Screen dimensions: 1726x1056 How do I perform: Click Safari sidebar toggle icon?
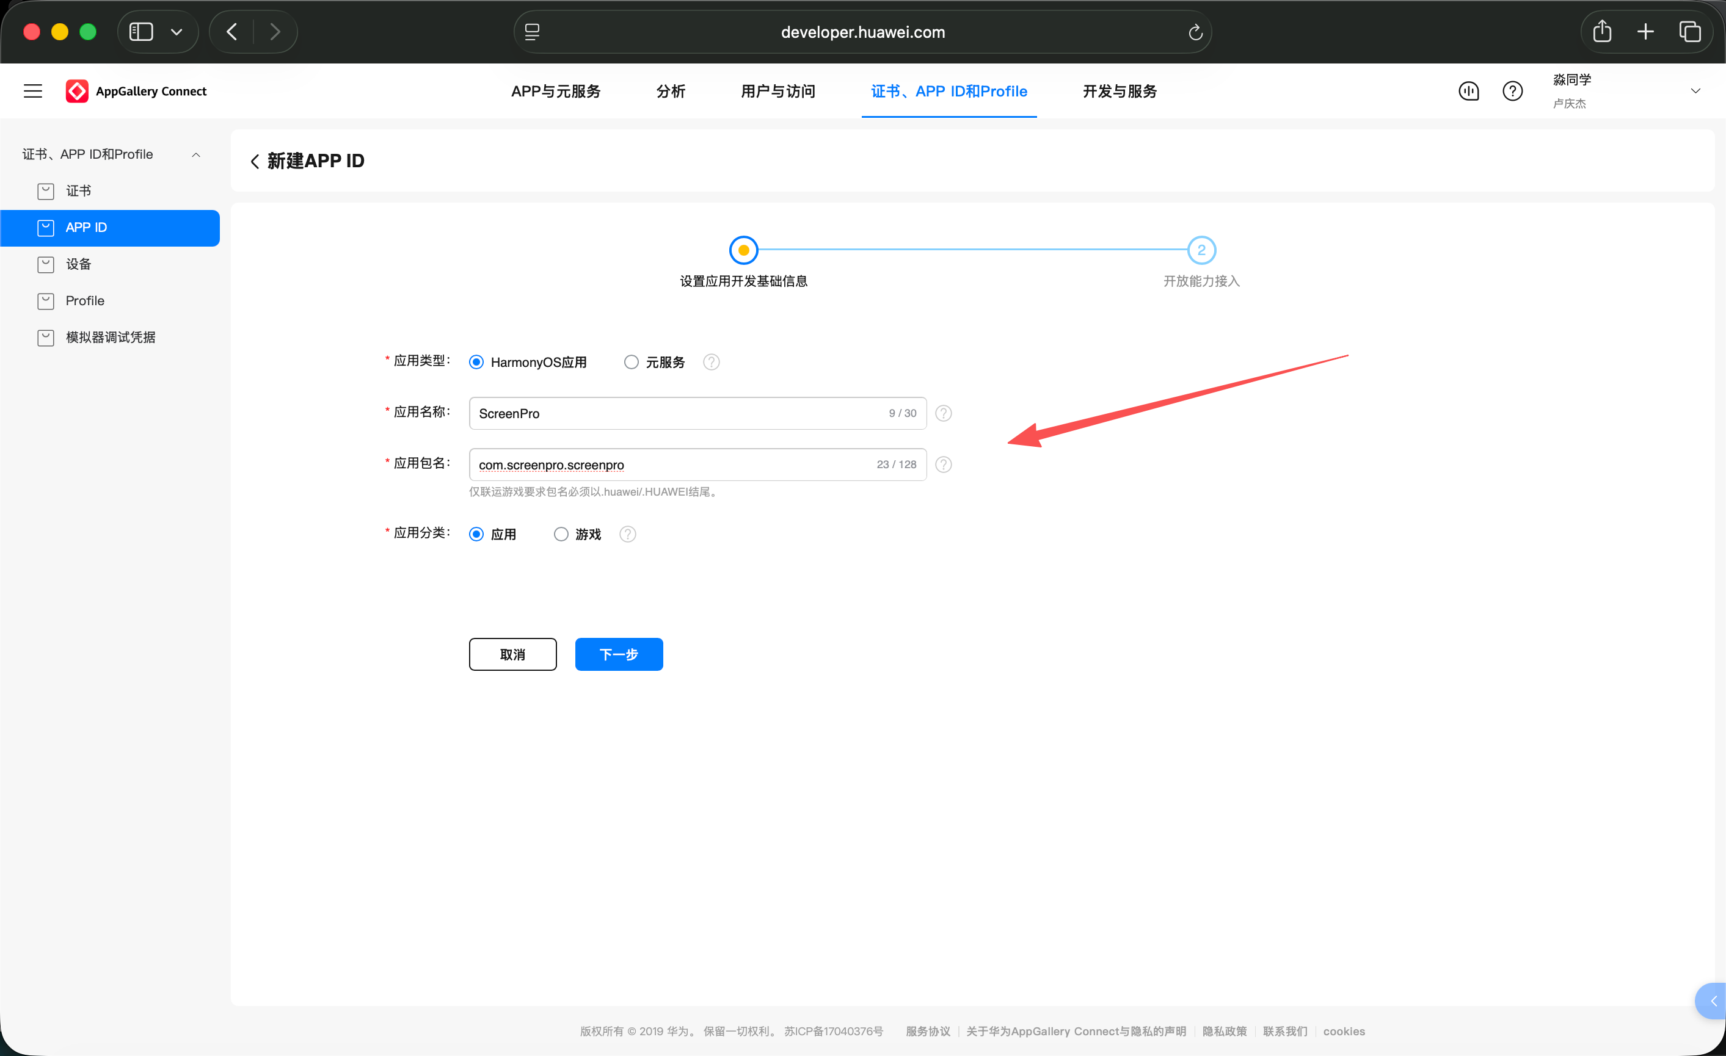141,32
